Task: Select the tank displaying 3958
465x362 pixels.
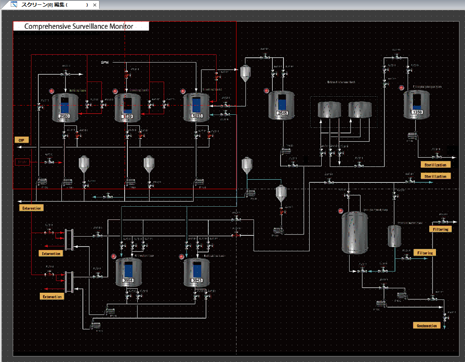Action: (128, 272)
